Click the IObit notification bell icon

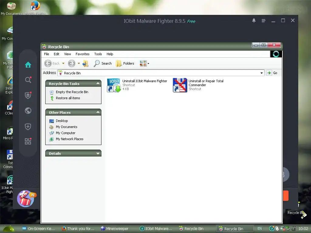(x=254, y=20)
